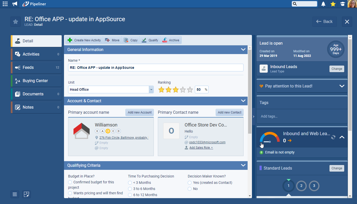
Task: Open the app grid launcher icon
Action: [5, 4]
